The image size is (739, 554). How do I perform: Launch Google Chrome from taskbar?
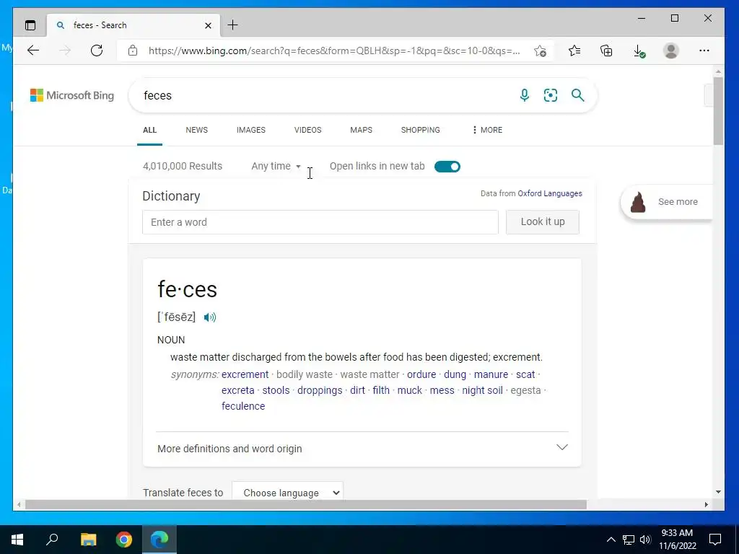tap(124, 540)
